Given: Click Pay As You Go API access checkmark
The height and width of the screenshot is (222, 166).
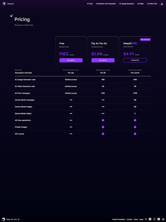Looking at the screenshot, I should click(x=103, y=134).
